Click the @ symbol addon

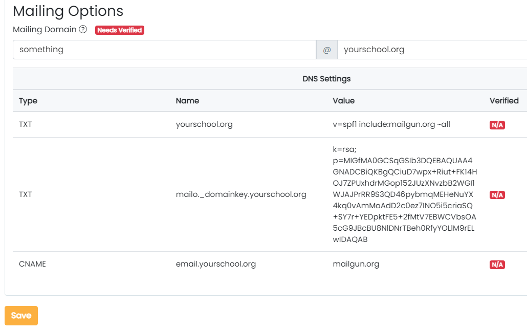pyautogui.click(x=326, y=50)
